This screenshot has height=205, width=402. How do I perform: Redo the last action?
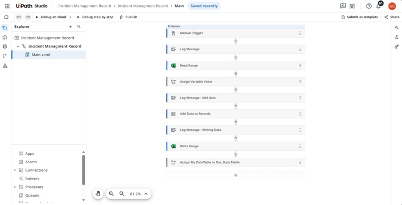coord(28,17)
